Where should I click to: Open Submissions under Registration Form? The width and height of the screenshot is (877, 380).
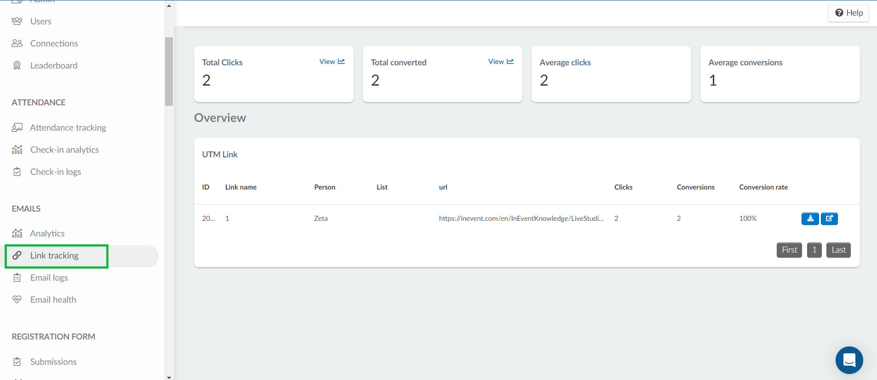coord(53,362)
